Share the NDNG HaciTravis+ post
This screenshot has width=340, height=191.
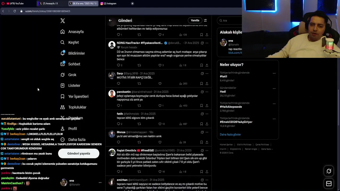207,65
